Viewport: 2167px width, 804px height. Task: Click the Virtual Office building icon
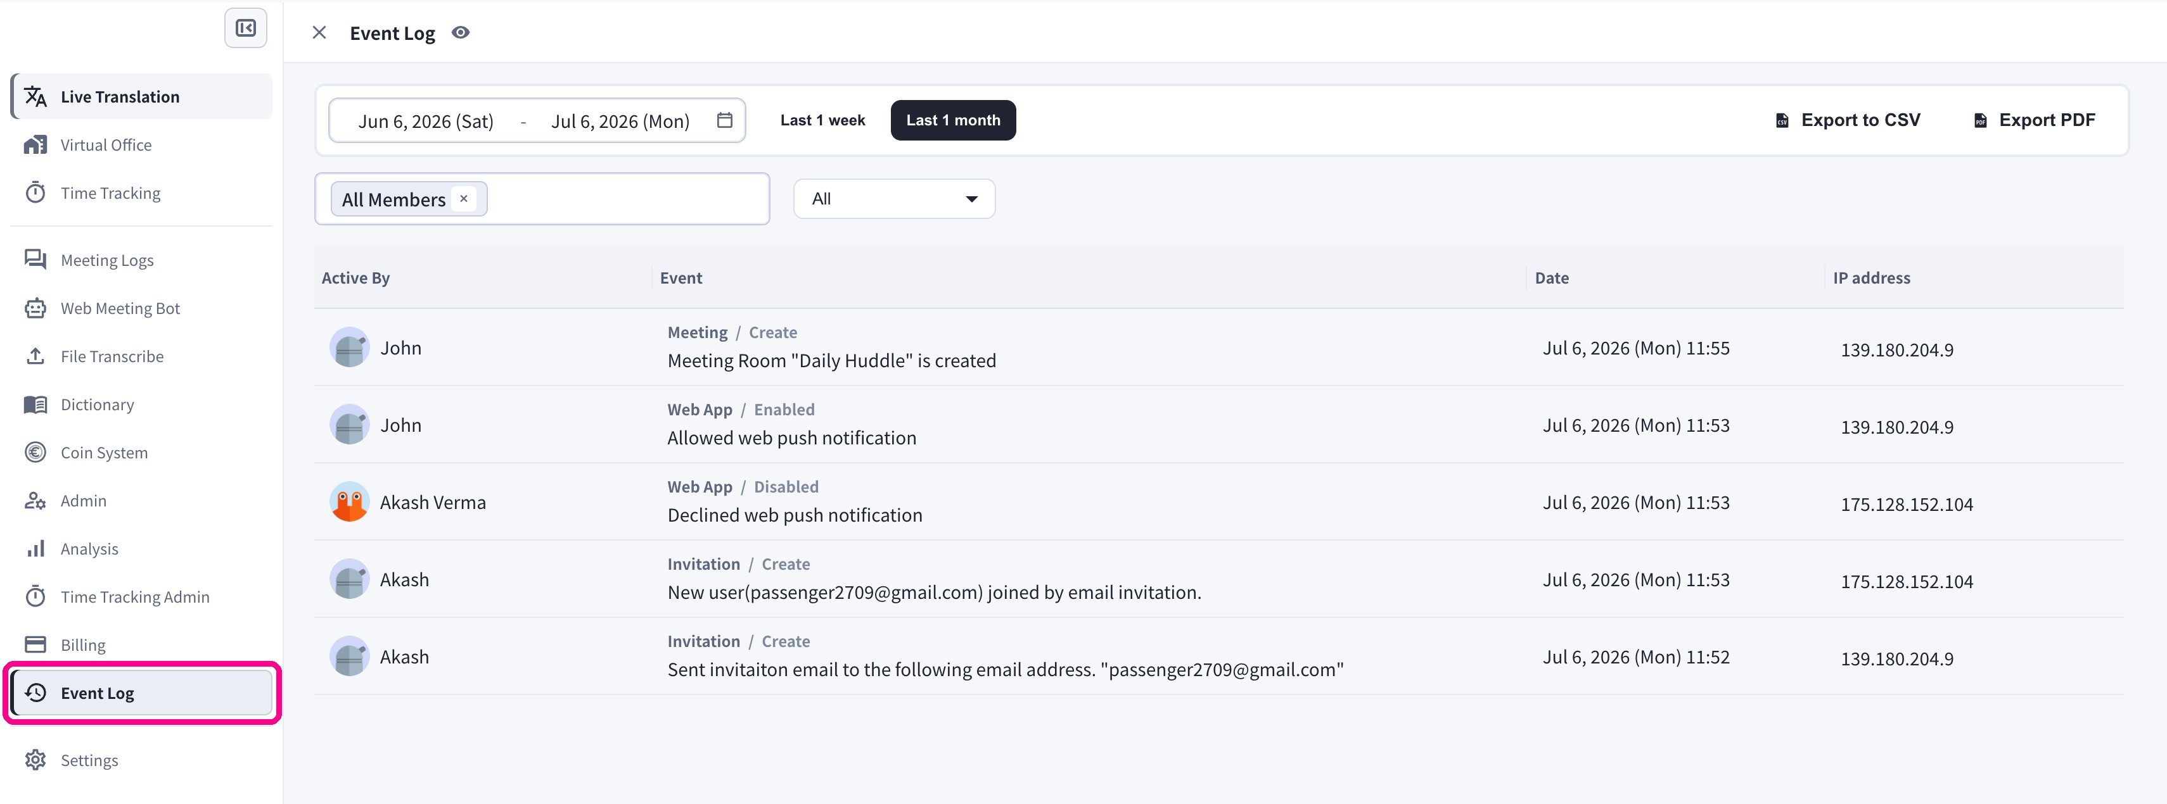[x=35, y=144]
